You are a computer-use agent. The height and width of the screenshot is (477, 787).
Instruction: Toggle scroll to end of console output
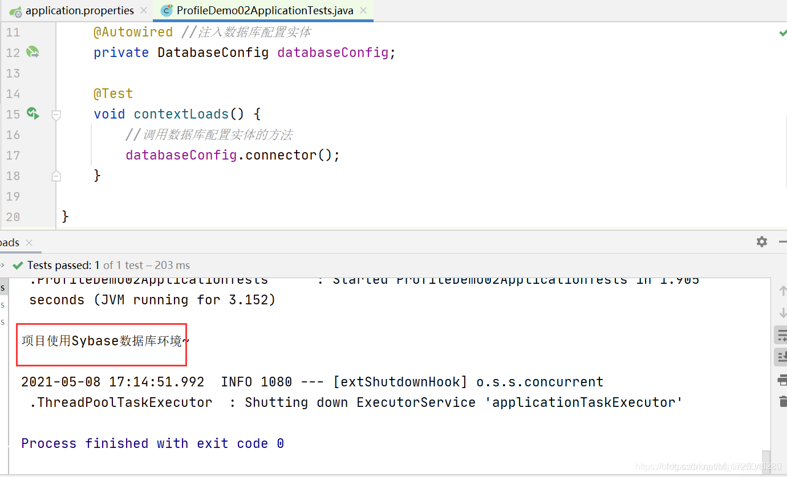pyautogui.click(x=781, y=357)
